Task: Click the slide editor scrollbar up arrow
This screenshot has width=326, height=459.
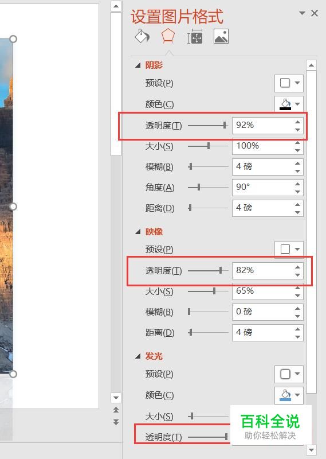Action: tap(116, 6)
